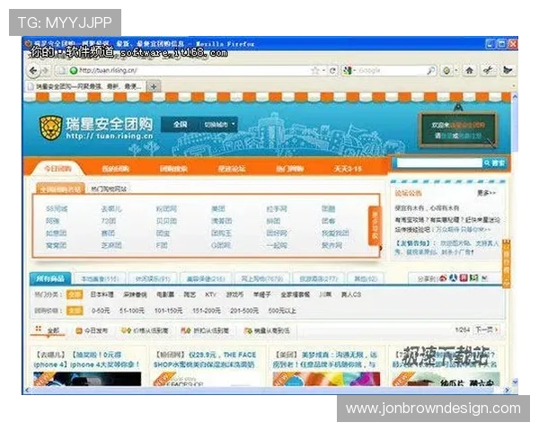Screen dimensions: 539x431
Task: Click the 搜索 search button
Action: point(495,163)
